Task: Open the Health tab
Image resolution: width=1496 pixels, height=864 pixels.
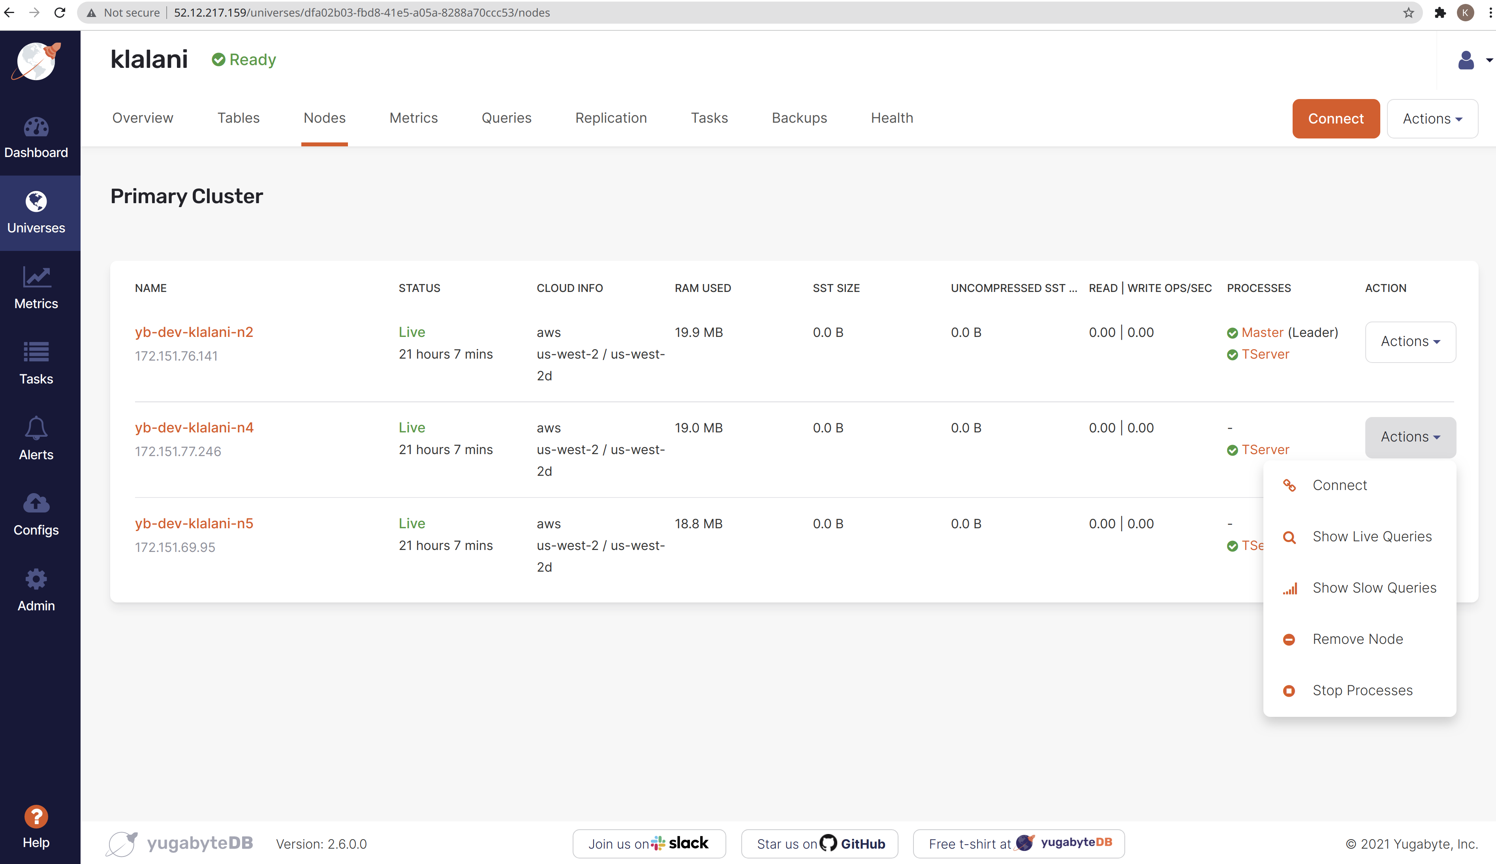Action: pos(892,118)
